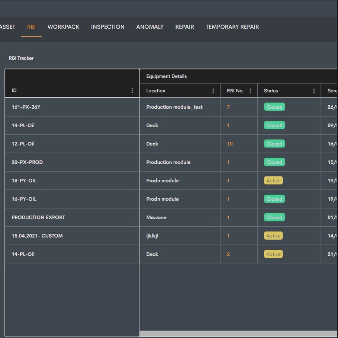Click the Closed status for 12-PL-Oil
Screen dimensions: 338x338
click(274, 144)
